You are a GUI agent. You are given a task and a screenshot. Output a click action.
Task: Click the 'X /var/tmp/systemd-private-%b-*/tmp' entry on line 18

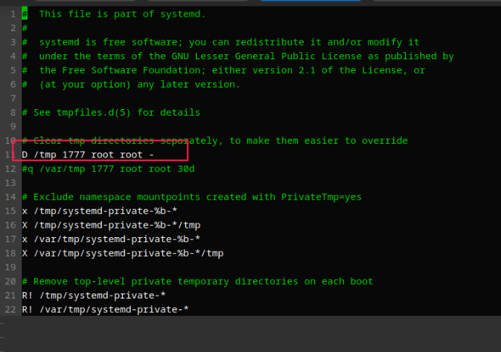tap(122, 253)
